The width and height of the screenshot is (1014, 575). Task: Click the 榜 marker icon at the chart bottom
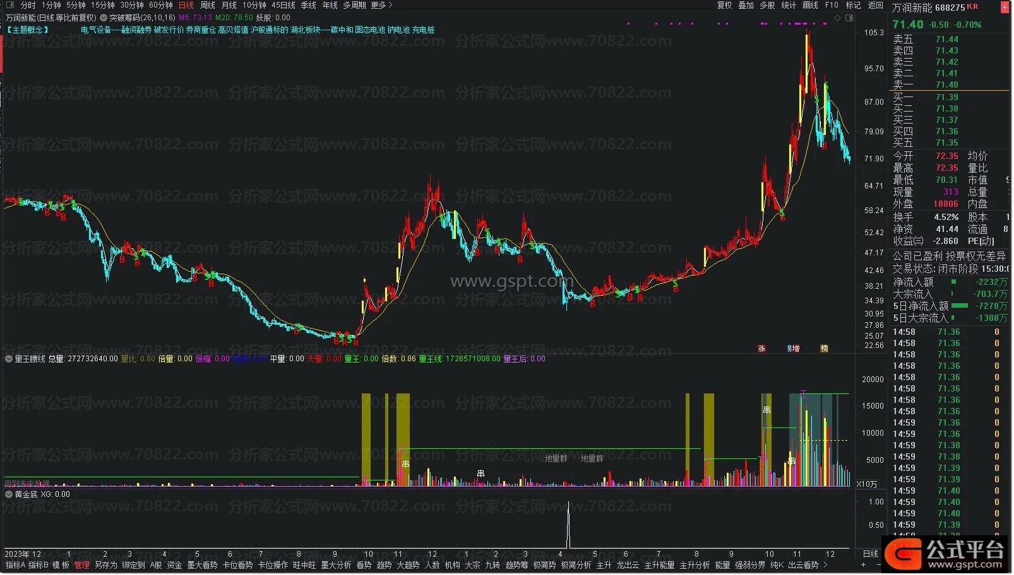824,349
